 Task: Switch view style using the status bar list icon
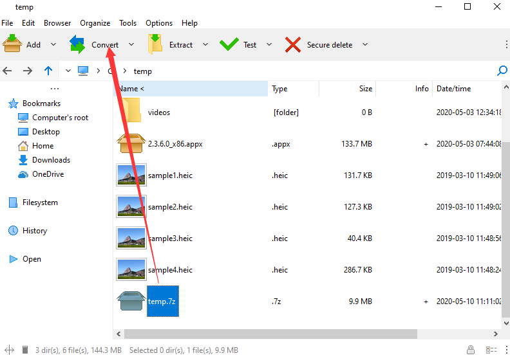pos(491,350)
